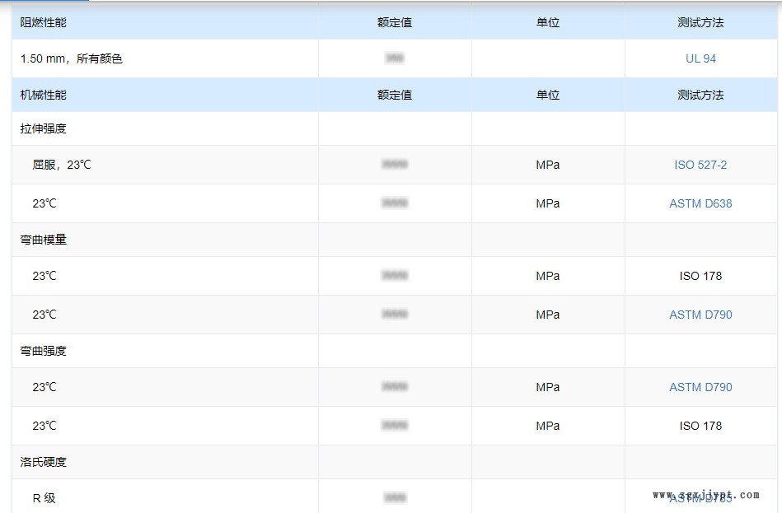This screenshot has height=513, width=782.
Task: Click 单位 header in 阻燃性能 row
Action: 548,22
